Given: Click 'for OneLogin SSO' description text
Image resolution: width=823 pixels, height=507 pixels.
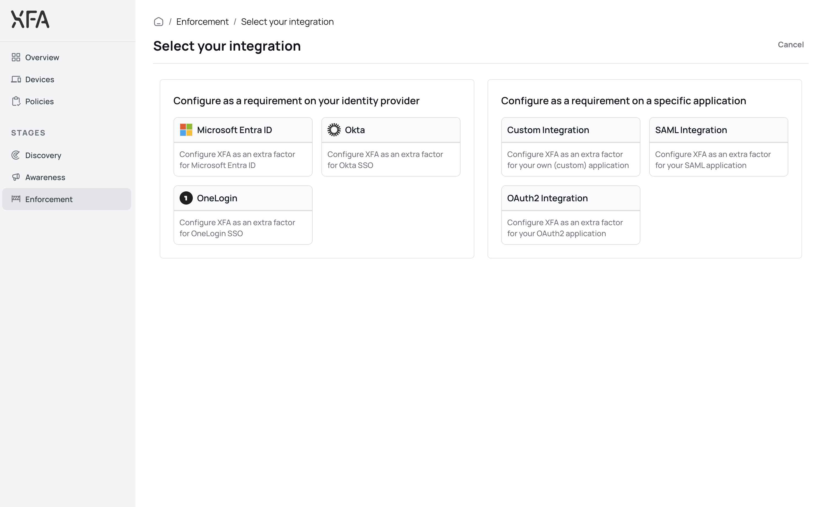Looking at the screenshot, I should 211,233.
